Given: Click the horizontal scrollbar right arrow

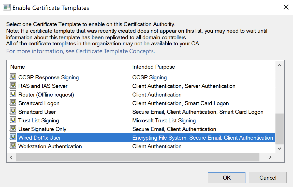Looking at the screenshot, I should 270,157.
